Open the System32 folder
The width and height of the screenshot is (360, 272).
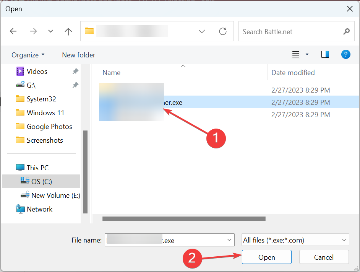tap(41, 99)
